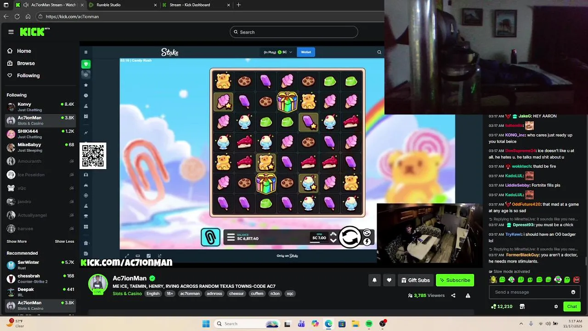Focus the Kick search box
The image size is (588, 331).
tap(294, 32)
